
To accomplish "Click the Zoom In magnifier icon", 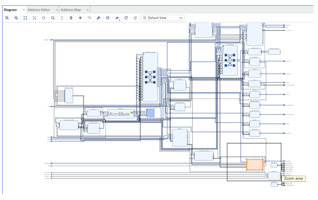I will [7, 18].
